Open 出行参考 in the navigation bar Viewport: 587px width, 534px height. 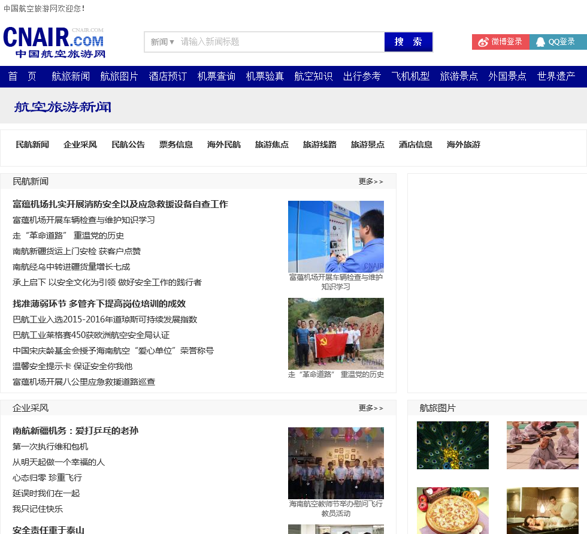pos(362,76)
